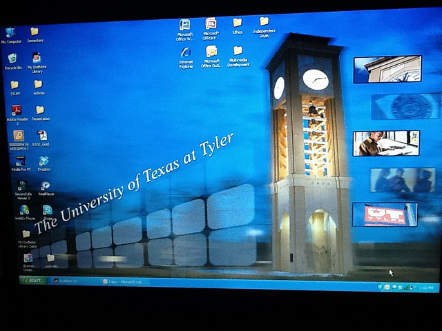Viewport: 442px width, 331px height.
Task: Select the Microsoft Office Outlook shortcut
Action: coord(211,57)
